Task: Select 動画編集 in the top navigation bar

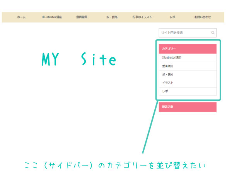Action: [82, 17]
